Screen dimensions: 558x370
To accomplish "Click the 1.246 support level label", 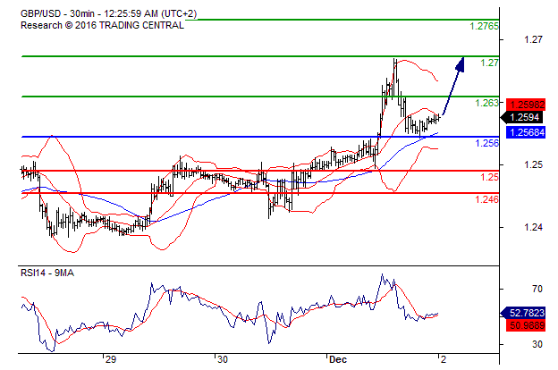I will pos(486,199).
